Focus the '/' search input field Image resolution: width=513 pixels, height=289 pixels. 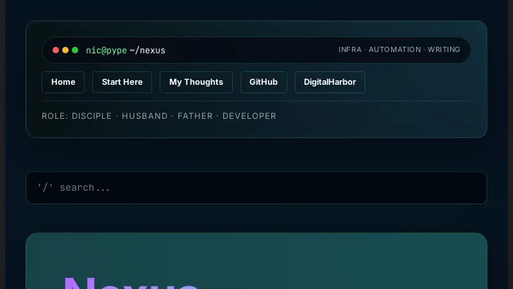(256, 188)
